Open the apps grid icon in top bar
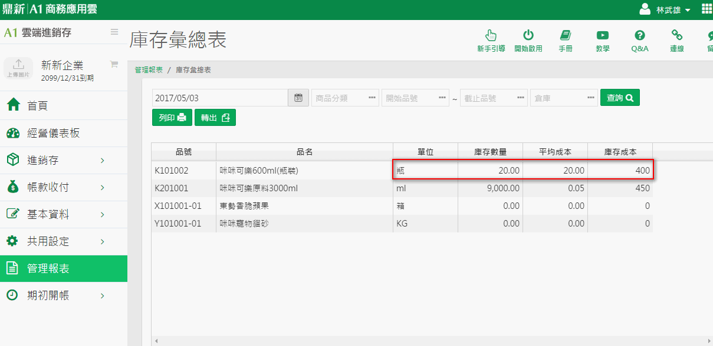The height and width of the screenshot is (346, 713). pyautogui.click(x=707, y=9)
